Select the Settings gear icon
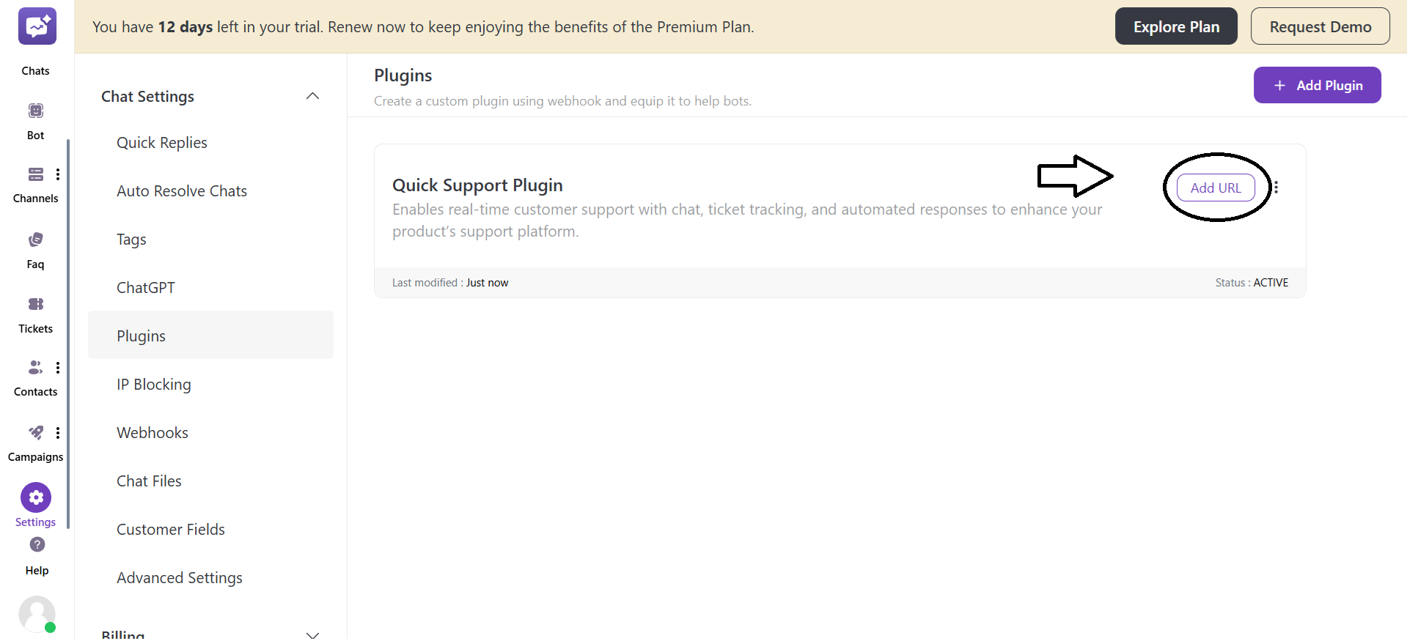 pyautogui.click(x=35, y=497)
